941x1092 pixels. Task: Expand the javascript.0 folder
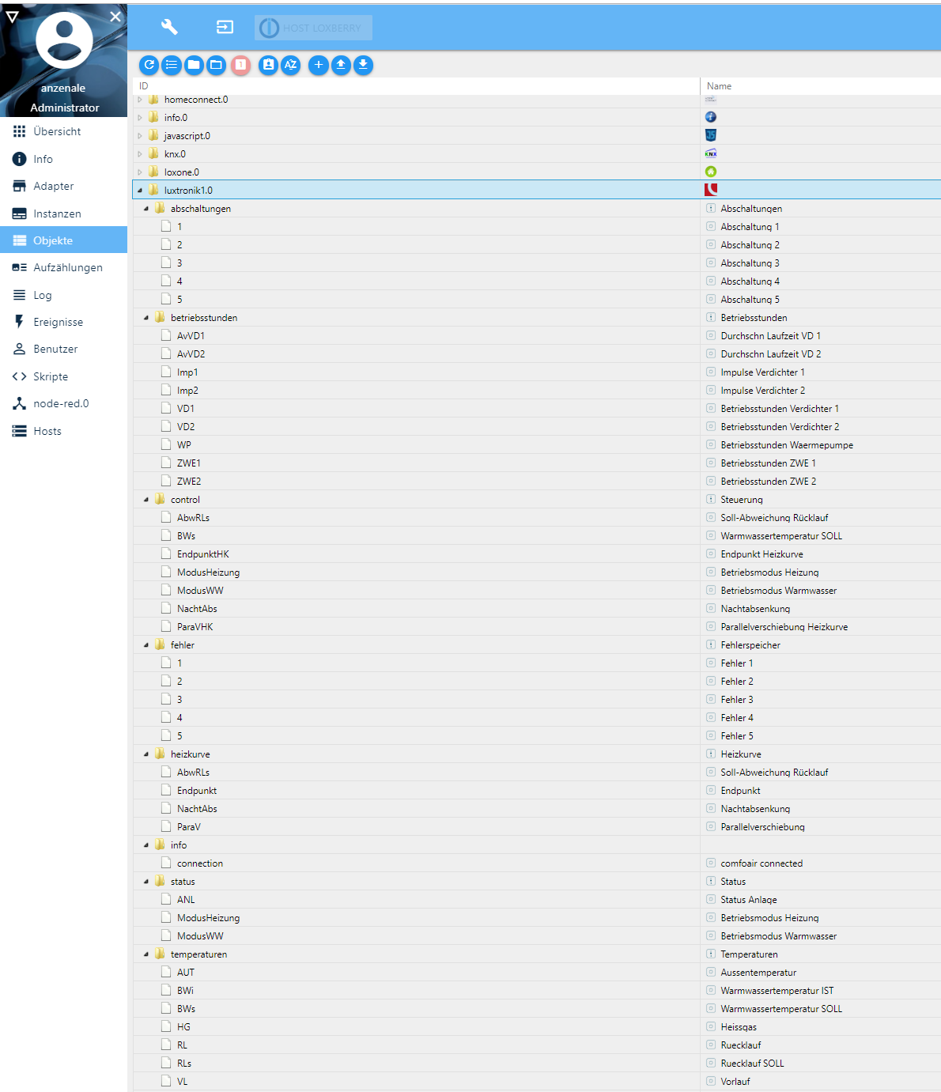[140, 136]
